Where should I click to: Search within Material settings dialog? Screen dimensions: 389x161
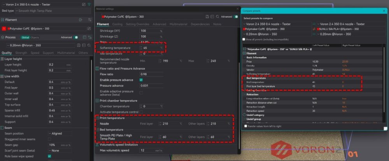click(217, 17)
